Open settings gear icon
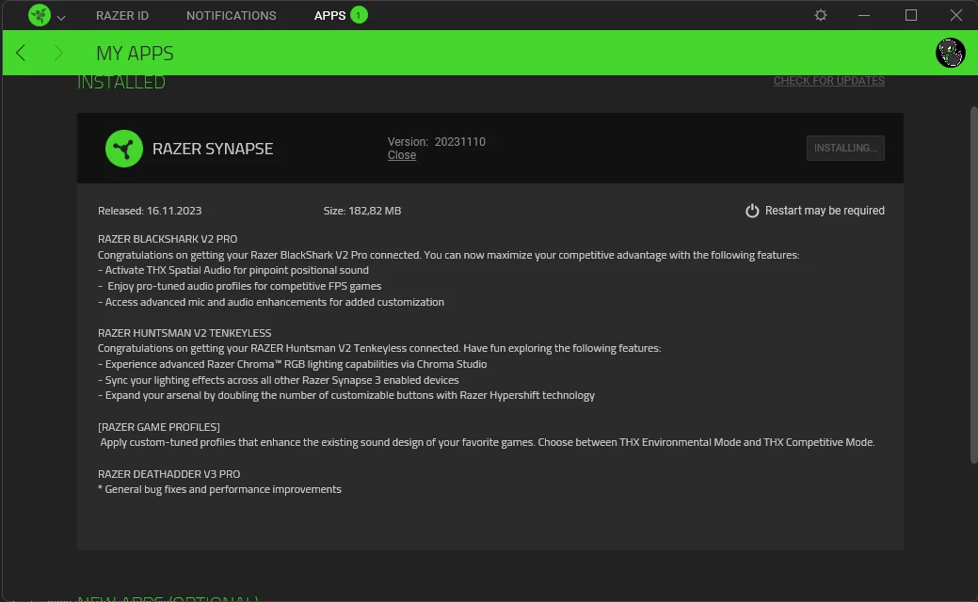978x602 pixels. [x=821, y=15]
